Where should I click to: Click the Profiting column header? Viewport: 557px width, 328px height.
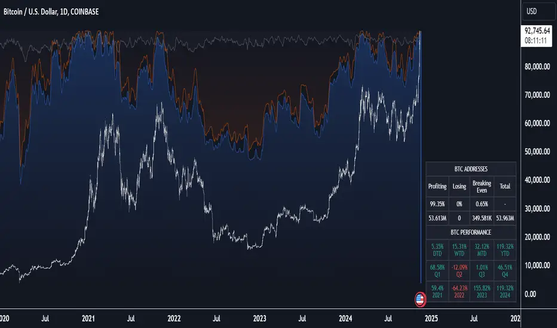point(437,187)
